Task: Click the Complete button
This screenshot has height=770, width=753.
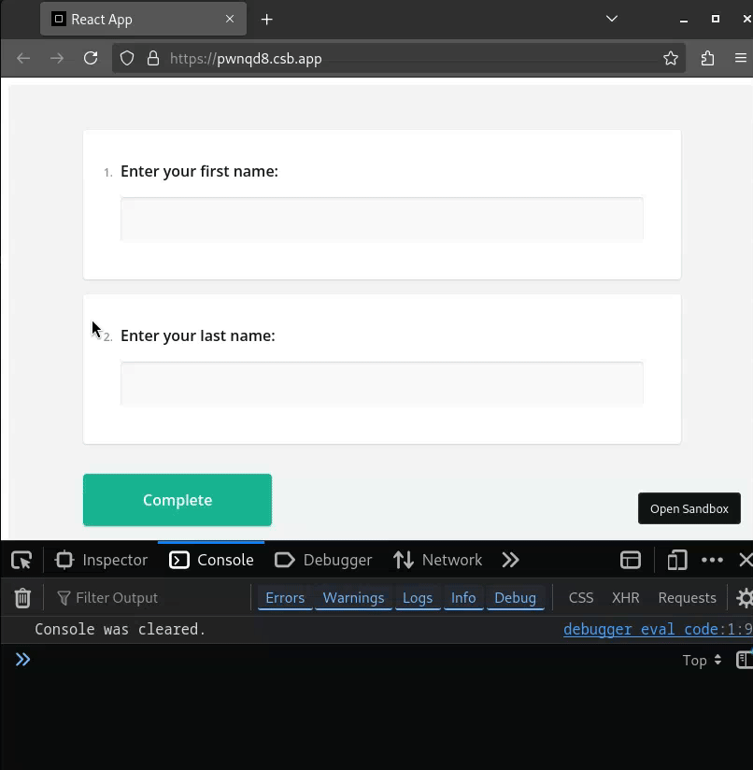Action: (x=177, y=500)
